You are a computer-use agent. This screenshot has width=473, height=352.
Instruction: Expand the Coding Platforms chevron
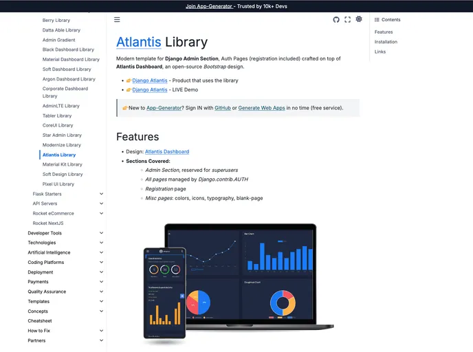[101, 262]
